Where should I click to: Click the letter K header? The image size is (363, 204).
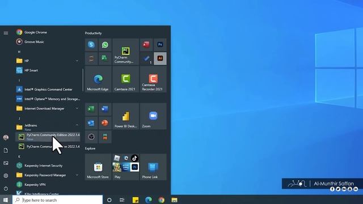point(19,156)
